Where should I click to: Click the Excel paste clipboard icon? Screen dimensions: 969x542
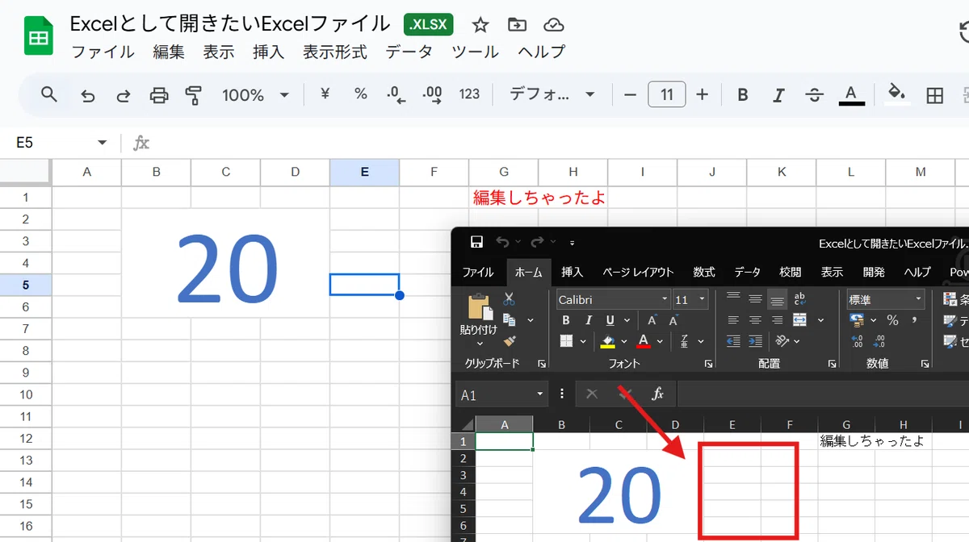pos(480,306)
